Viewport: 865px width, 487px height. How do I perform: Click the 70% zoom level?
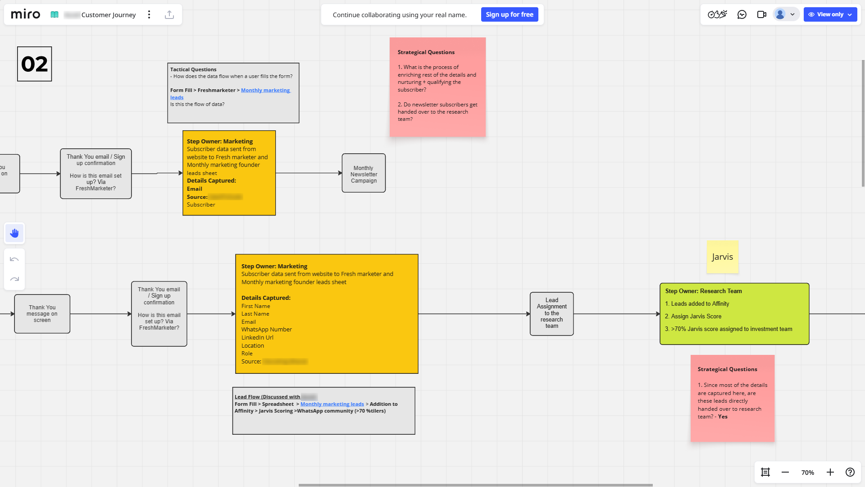click(808, 473)
